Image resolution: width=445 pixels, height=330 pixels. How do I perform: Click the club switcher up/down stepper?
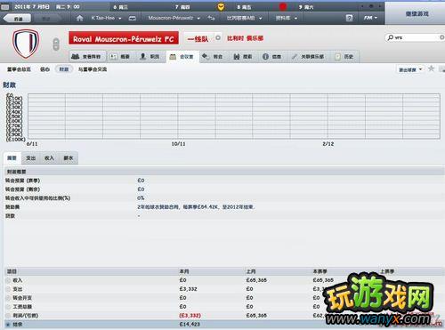56,44
